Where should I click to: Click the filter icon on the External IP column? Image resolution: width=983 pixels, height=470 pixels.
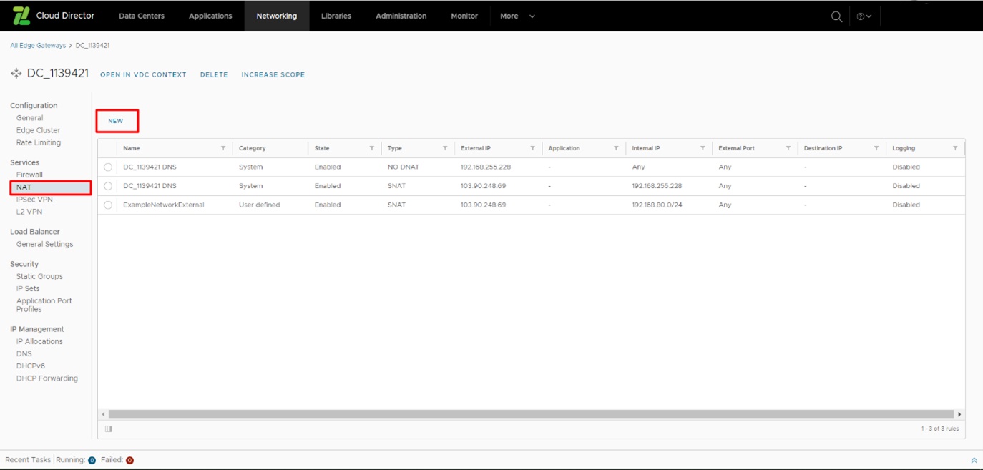(x=532, y=147)
